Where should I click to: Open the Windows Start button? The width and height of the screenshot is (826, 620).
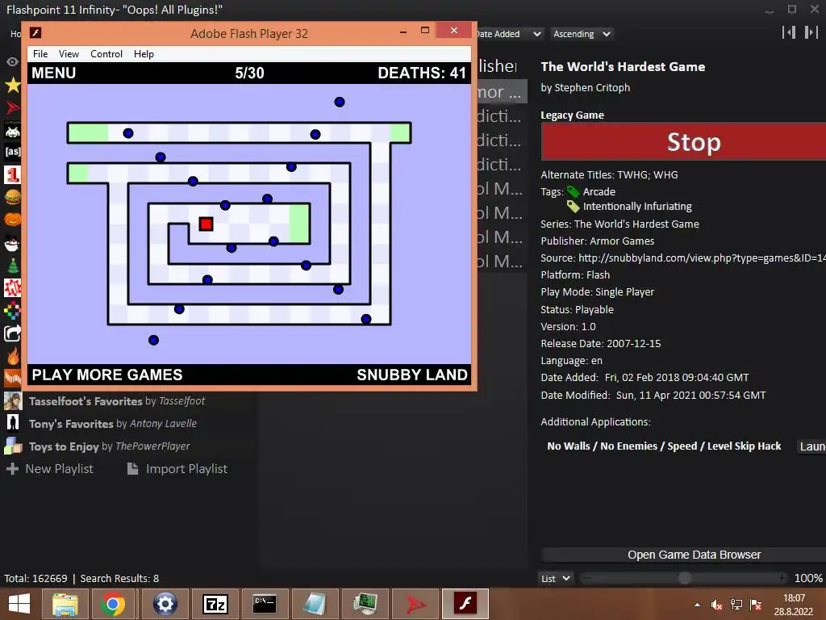pyautogui.click(x=19, y=604)
